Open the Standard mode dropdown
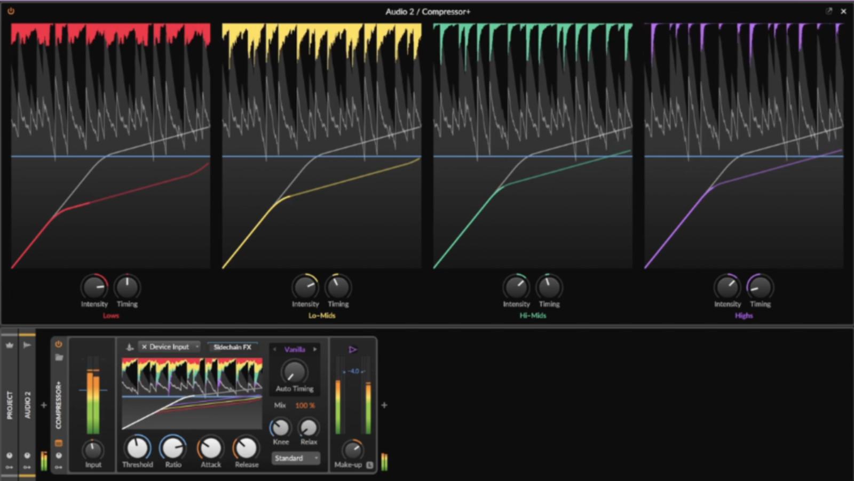Image resolution: width=854 pixels, height=481 pixels. (296, 458)
